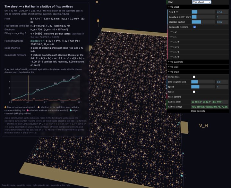
Task: Click the 'plateau ν = 1' text
Action: click(x=38, y=41)
